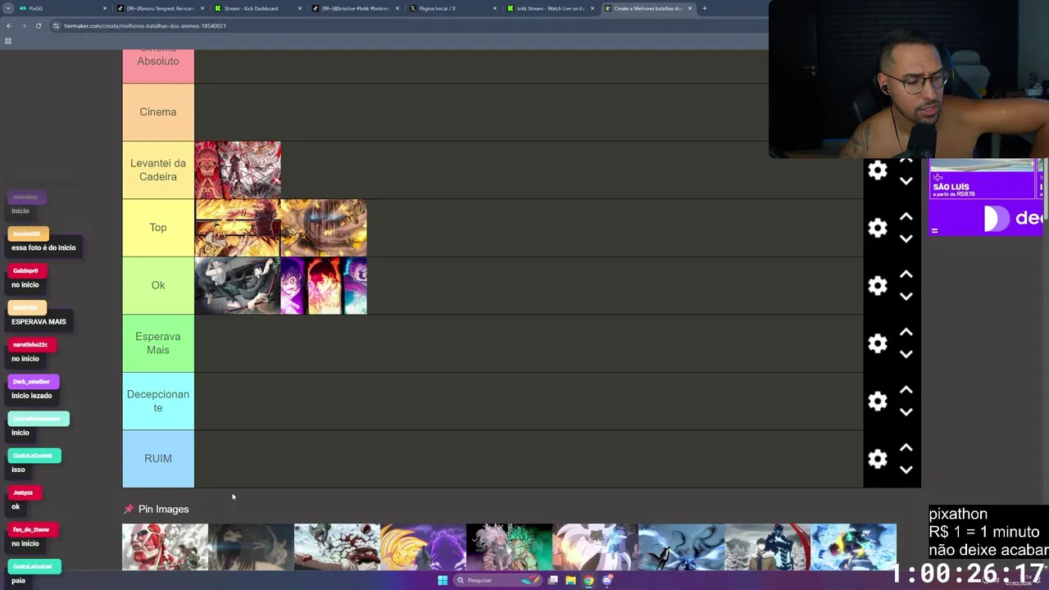Move the Top tier down with arrow
Viewport: 1049px width, 590px height.
(906, 238)
